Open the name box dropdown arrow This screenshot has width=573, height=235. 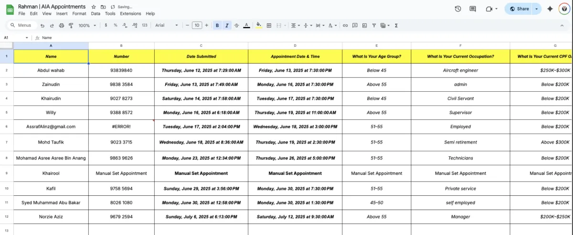(27, 37)
